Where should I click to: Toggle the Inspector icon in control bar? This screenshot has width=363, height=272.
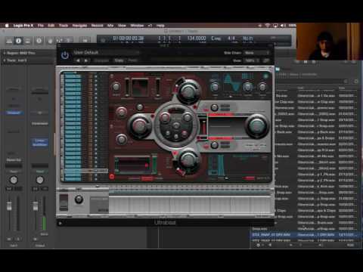(18, 41)
